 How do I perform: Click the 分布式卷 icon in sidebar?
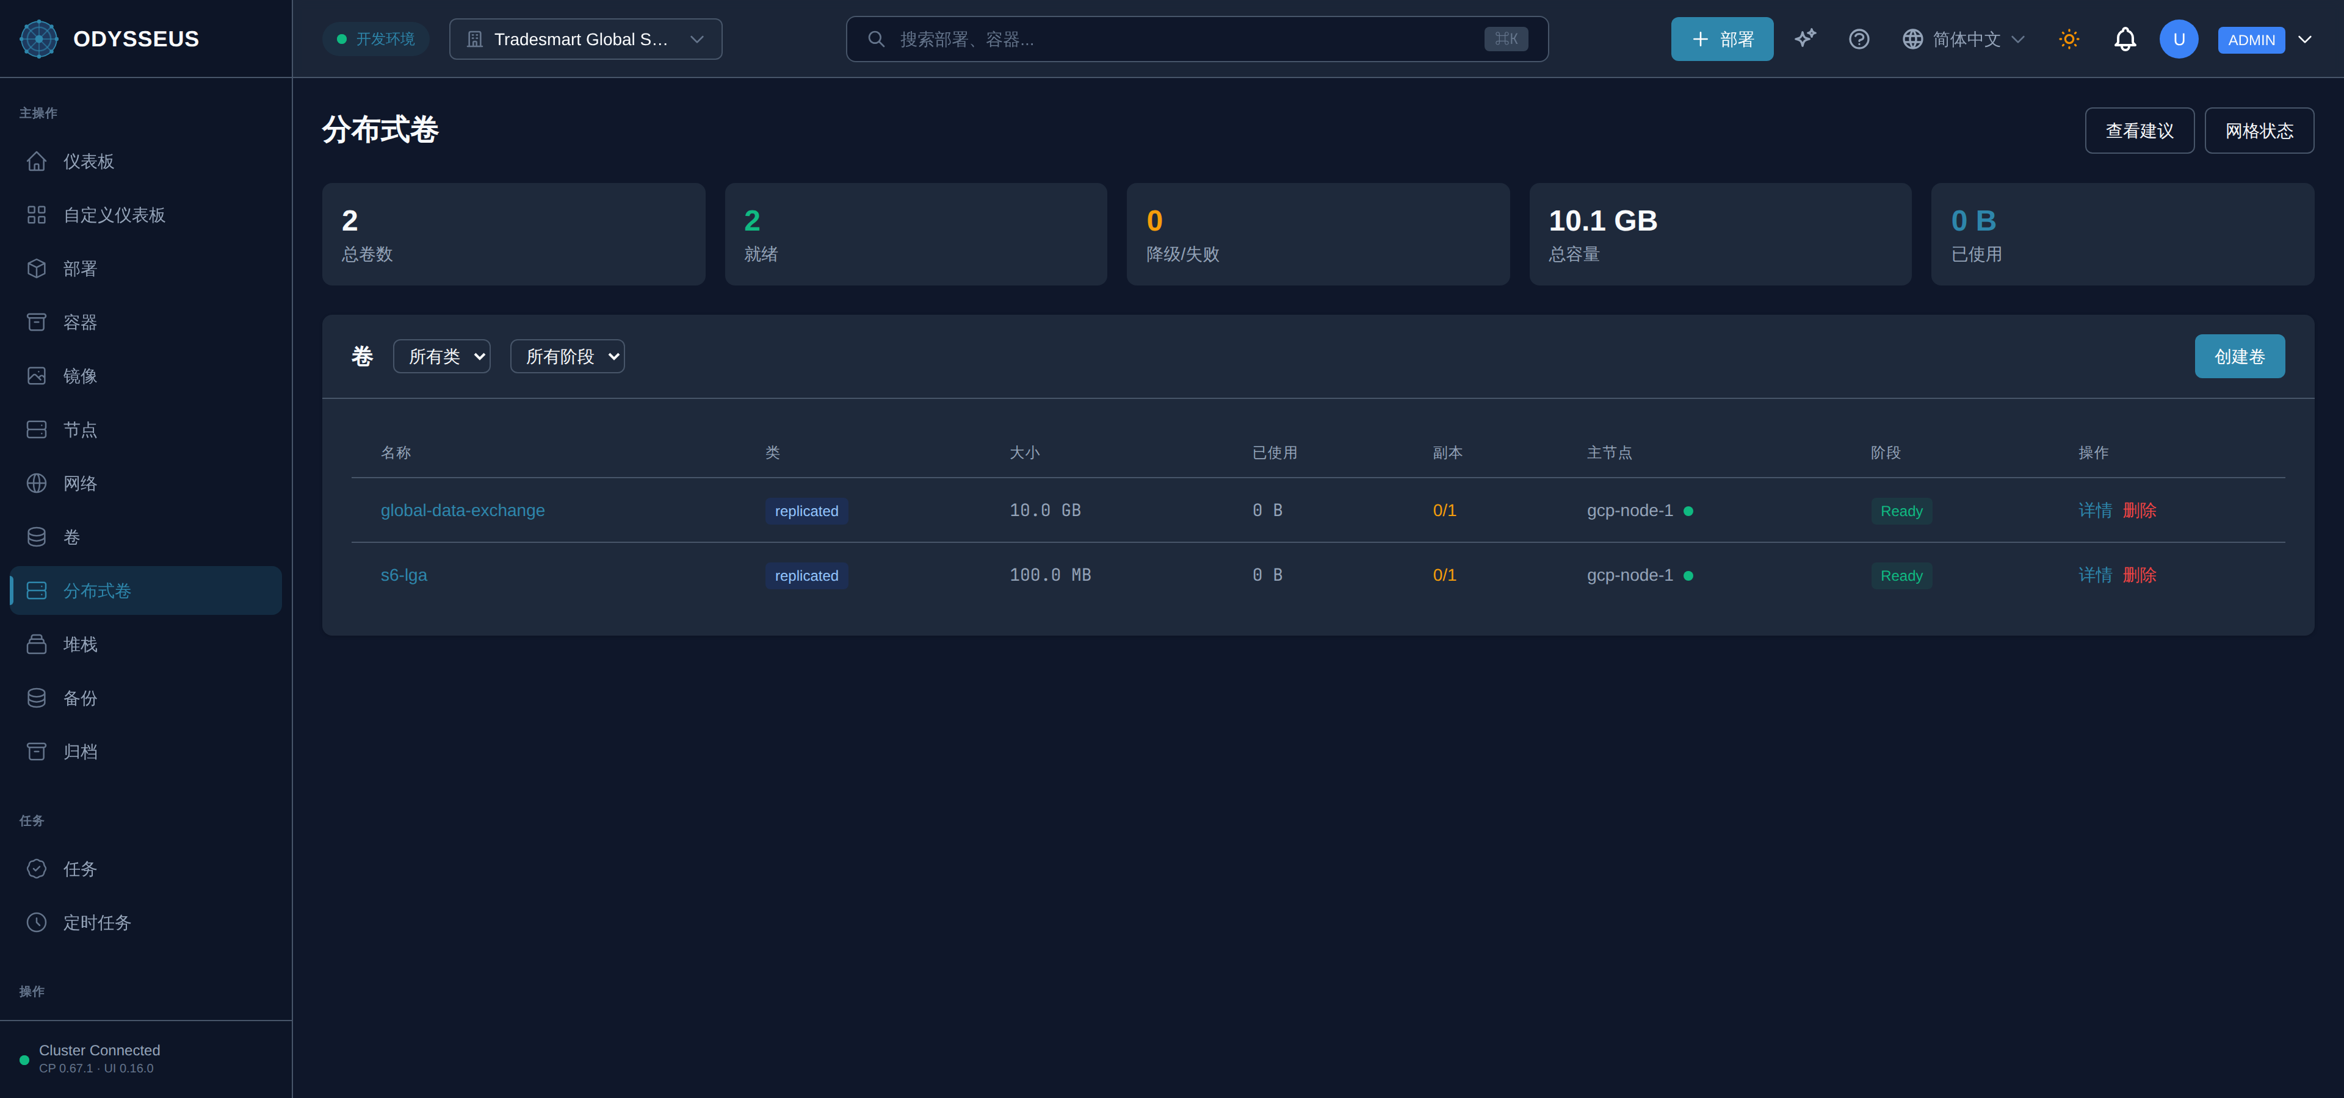pyautogui.click(x=37, y=591)
